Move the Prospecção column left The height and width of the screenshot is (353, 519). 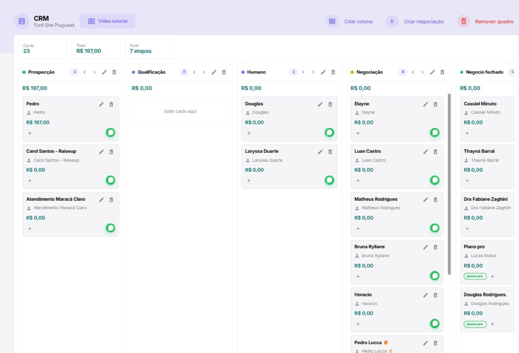(x=85, y=72)
